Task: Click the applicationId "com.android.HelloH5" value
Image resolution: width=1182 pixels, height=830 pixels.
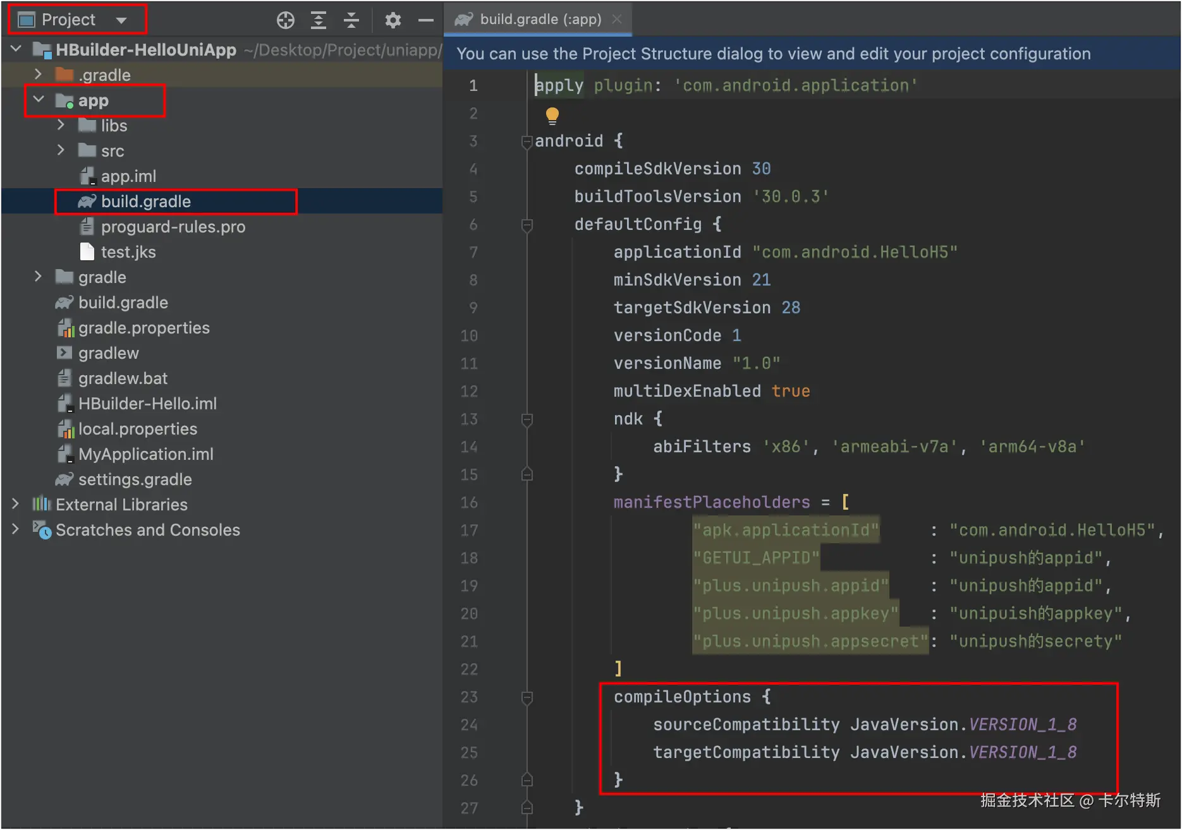Action: (855, 252)
